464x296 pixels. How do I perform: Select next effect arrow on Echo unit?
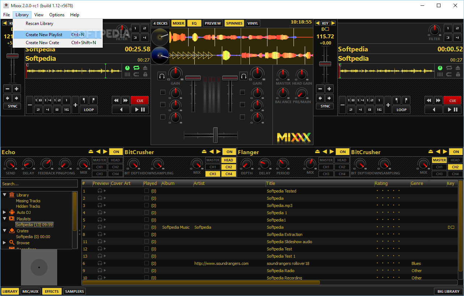pyautogui.click(x=105, y=152)
